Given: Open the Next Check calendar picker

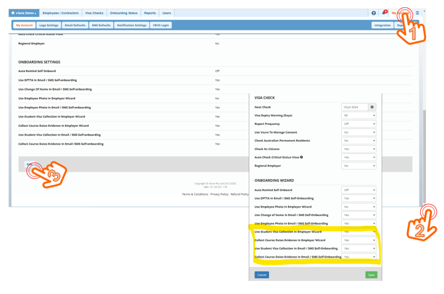Looking at the screenshot, I should coord(372,107).
